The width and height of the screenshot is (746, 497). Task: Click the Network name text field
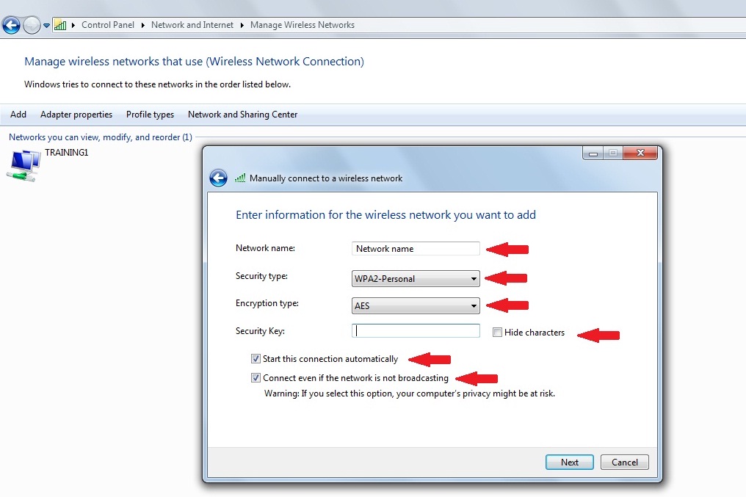click(416, 249)
